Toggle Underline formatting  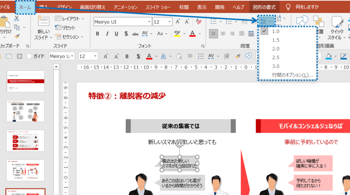pyautogui.click(x=116, y=34)
